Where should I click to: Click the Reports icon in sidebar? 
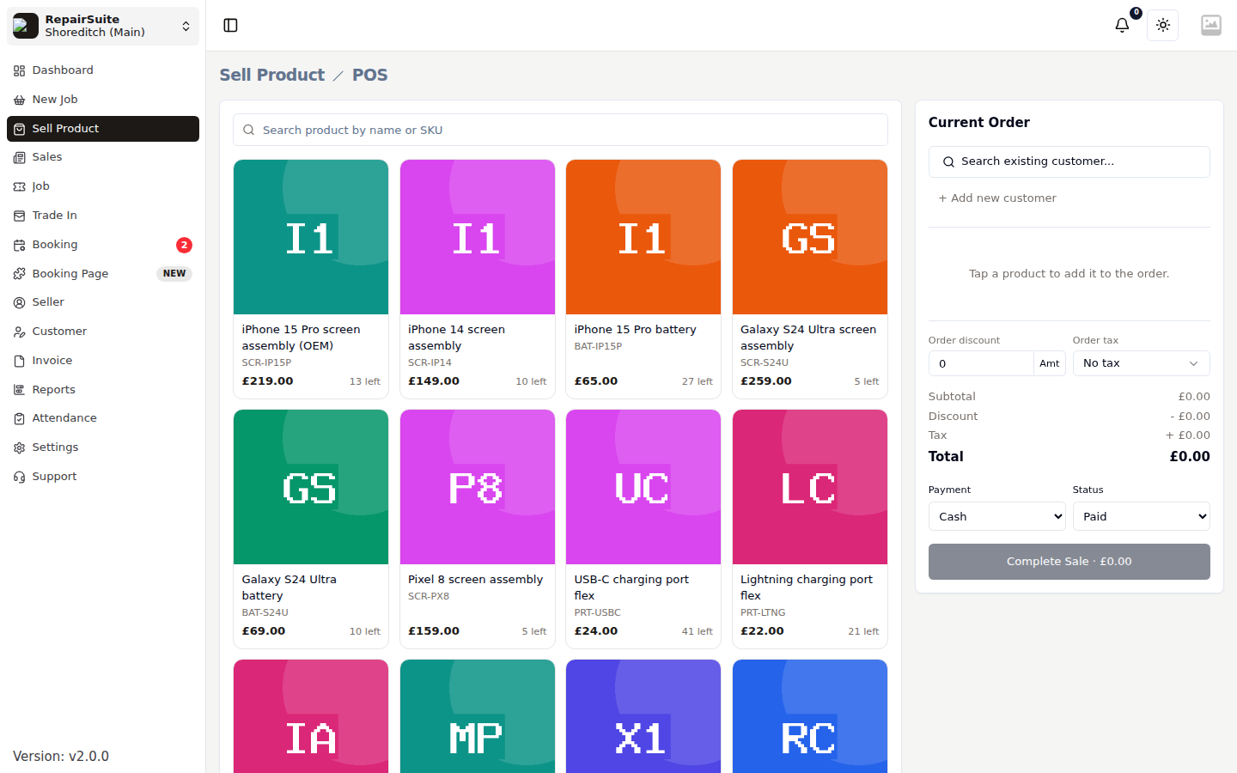click(19, 390)
